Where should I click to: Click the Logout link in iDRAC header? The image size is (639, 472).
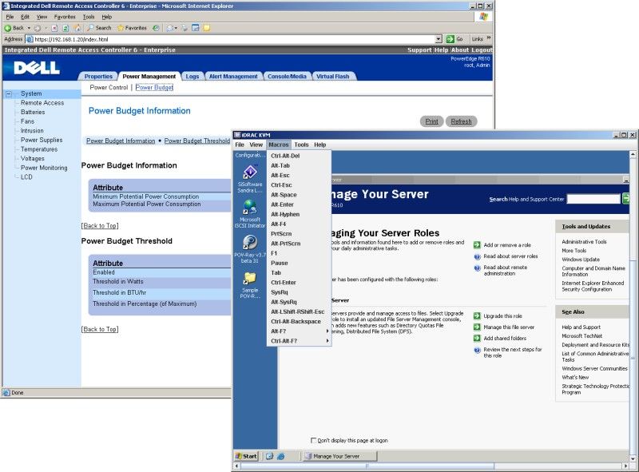pyautogui.click(x=482, y=50)
